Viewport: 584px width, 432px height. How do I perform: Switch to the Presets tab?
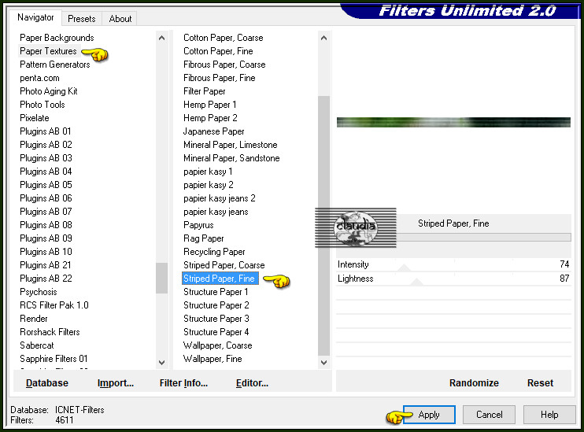(x=82, y=19)
